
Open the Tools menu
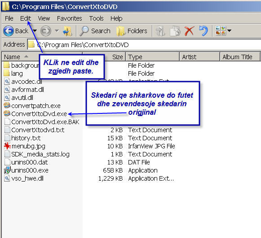(96, 18)
